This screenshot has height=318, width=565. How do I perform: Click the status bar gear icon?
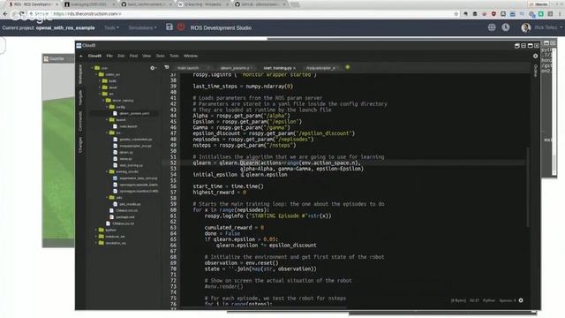(521, 300)
